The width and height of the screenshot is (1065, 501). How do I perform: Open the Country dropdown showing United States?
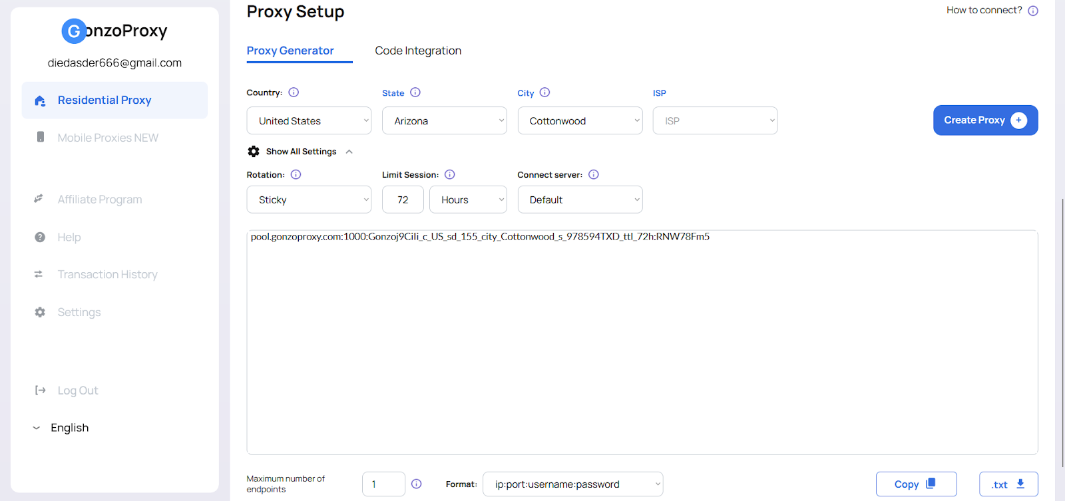click(x=309, y=120)
